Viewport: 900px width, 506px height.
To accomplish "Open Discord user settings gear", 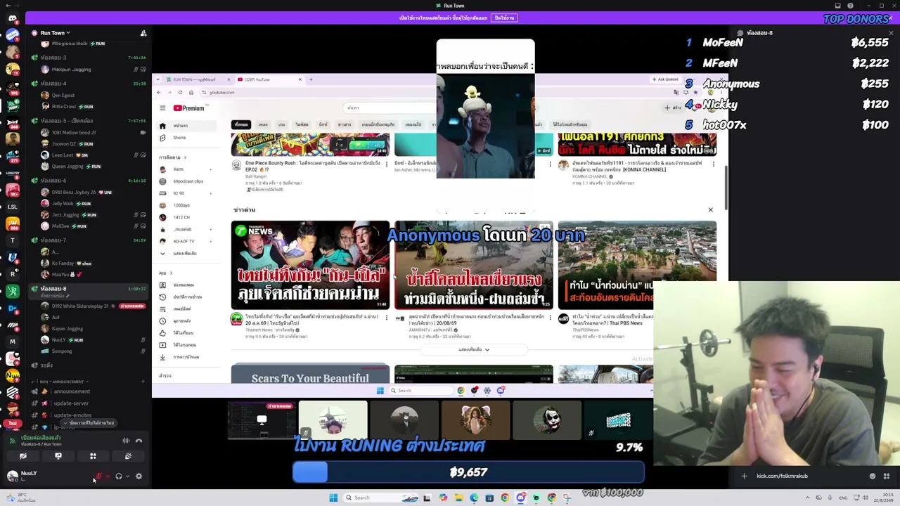I will pyautogui.click(x=139, y=476).
